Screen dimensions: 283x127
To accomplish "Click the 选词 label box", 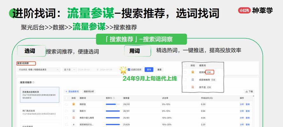I will [31, 51].
